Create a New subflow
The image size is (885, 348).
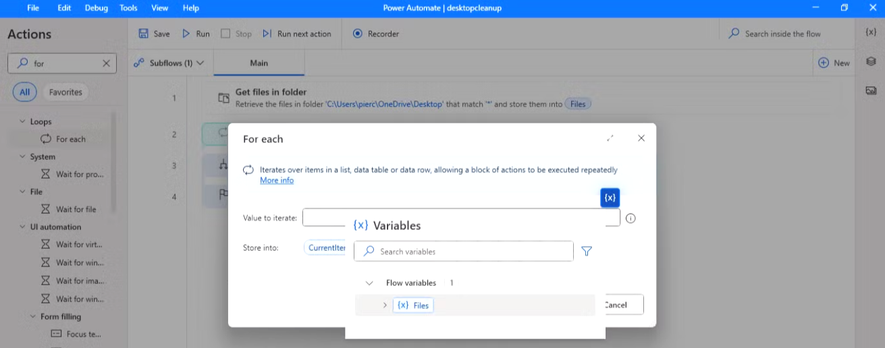pos(834,63)
